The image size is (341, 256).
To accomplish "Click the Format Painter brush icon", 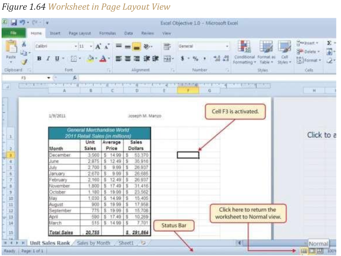I will click(x=24, y=62).
